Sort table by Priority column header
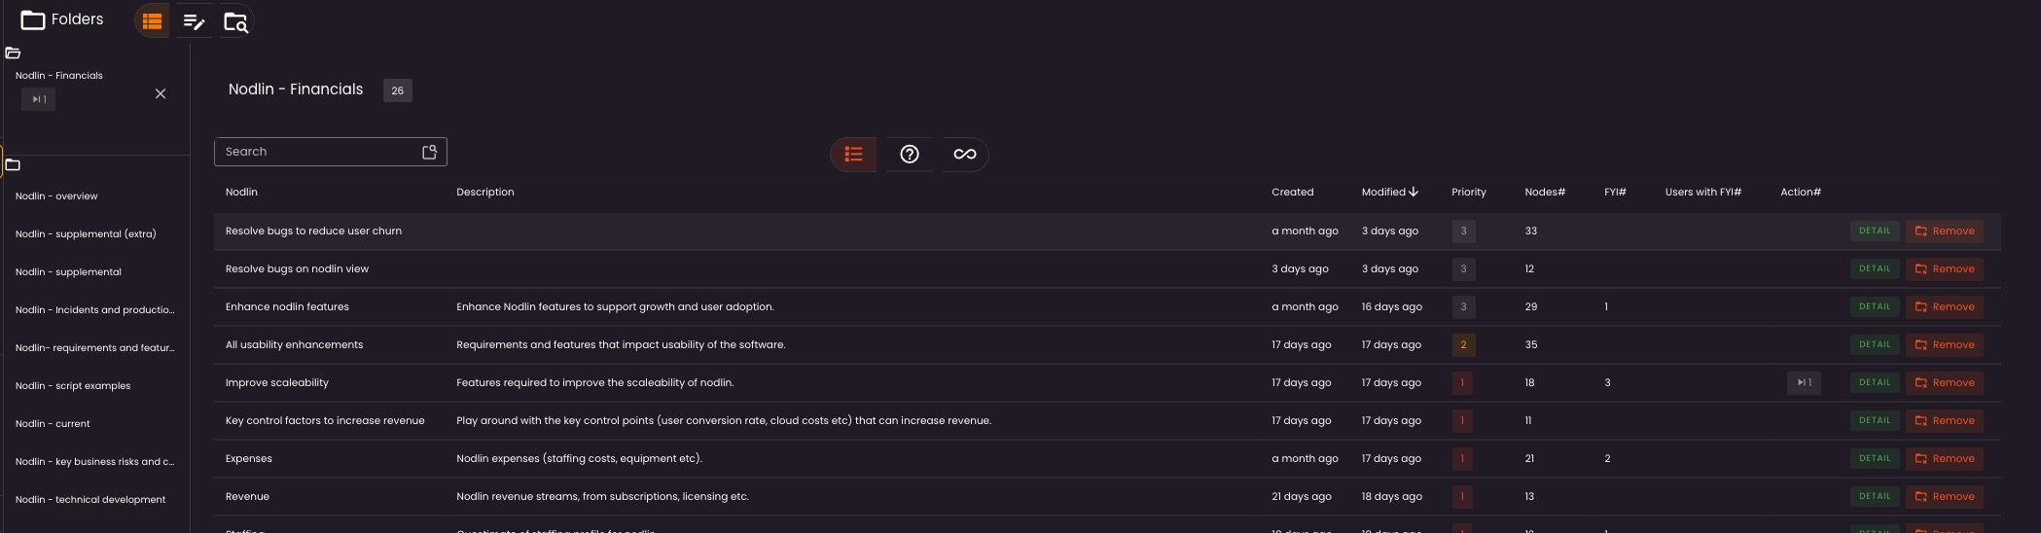This screenshot has height=533, width=2041. tap(1468, 192)
